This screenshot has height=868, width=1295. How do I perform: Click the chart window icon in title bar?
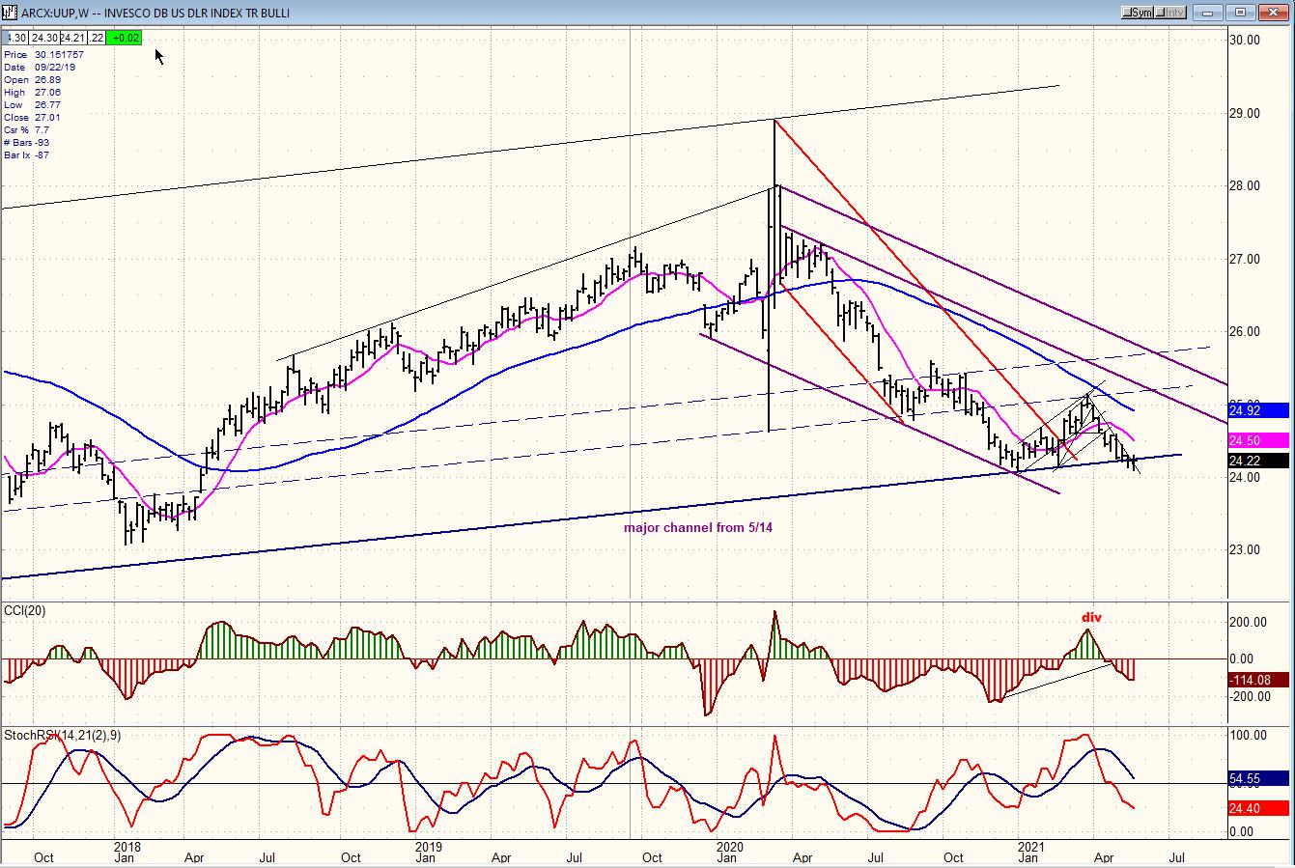point(10,13)
